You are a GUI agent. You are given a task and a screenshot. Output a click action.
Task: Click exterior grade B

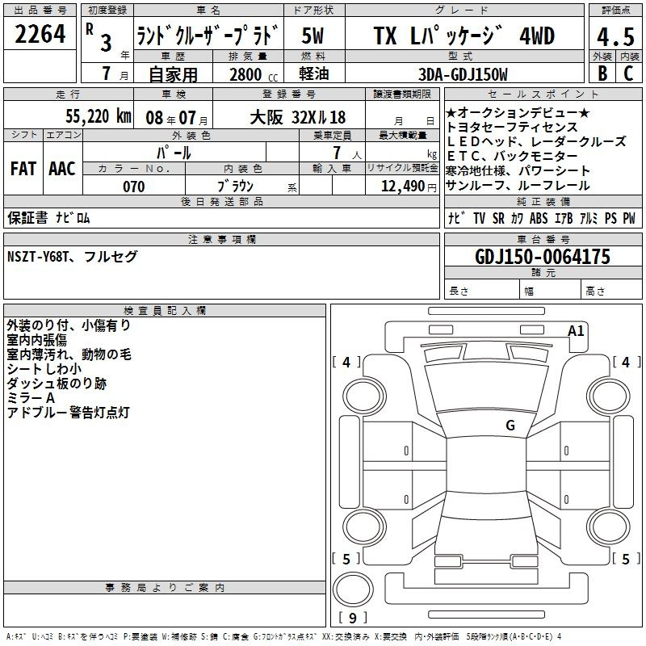(x=602, y=73)
